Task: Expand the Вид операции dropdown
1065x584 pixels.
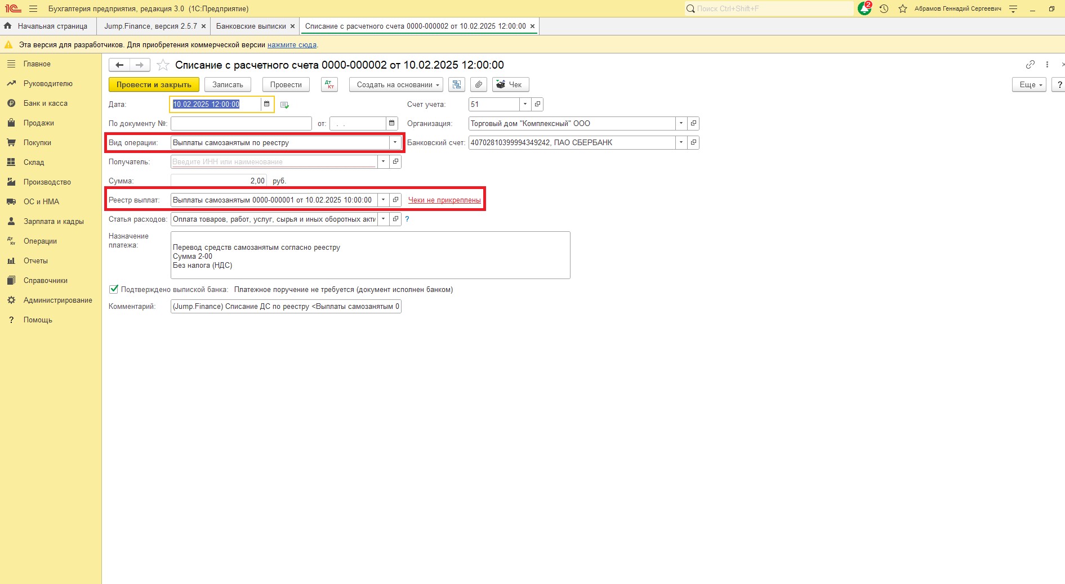Action: [395, 142]
